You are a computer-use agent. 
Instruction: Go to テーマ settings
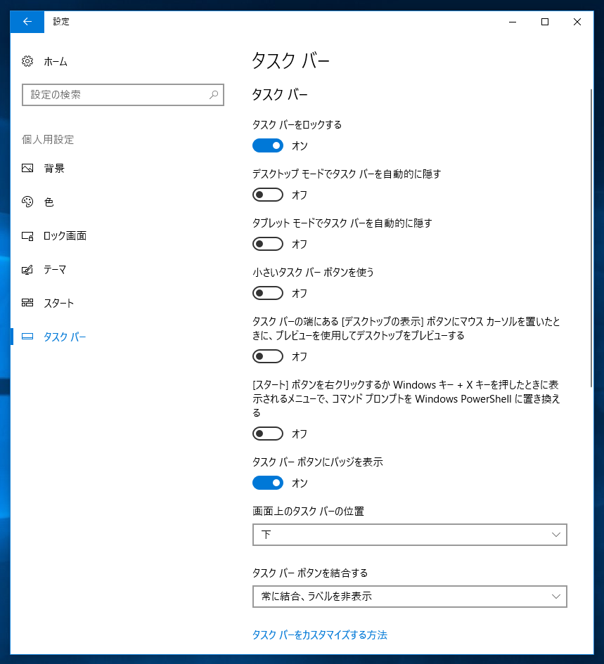click(55, 270)
